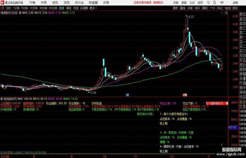Switch to 月线 monthly period

(x=76, y=8)
